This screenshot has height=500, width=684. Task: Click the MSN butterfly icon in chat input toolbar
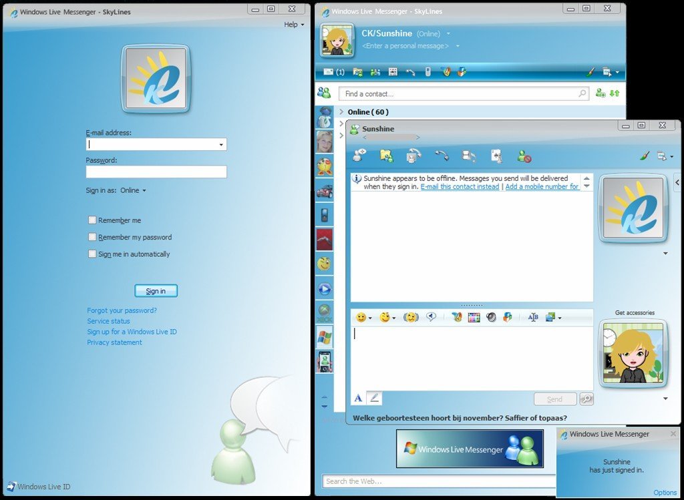(x=457, y=317)
